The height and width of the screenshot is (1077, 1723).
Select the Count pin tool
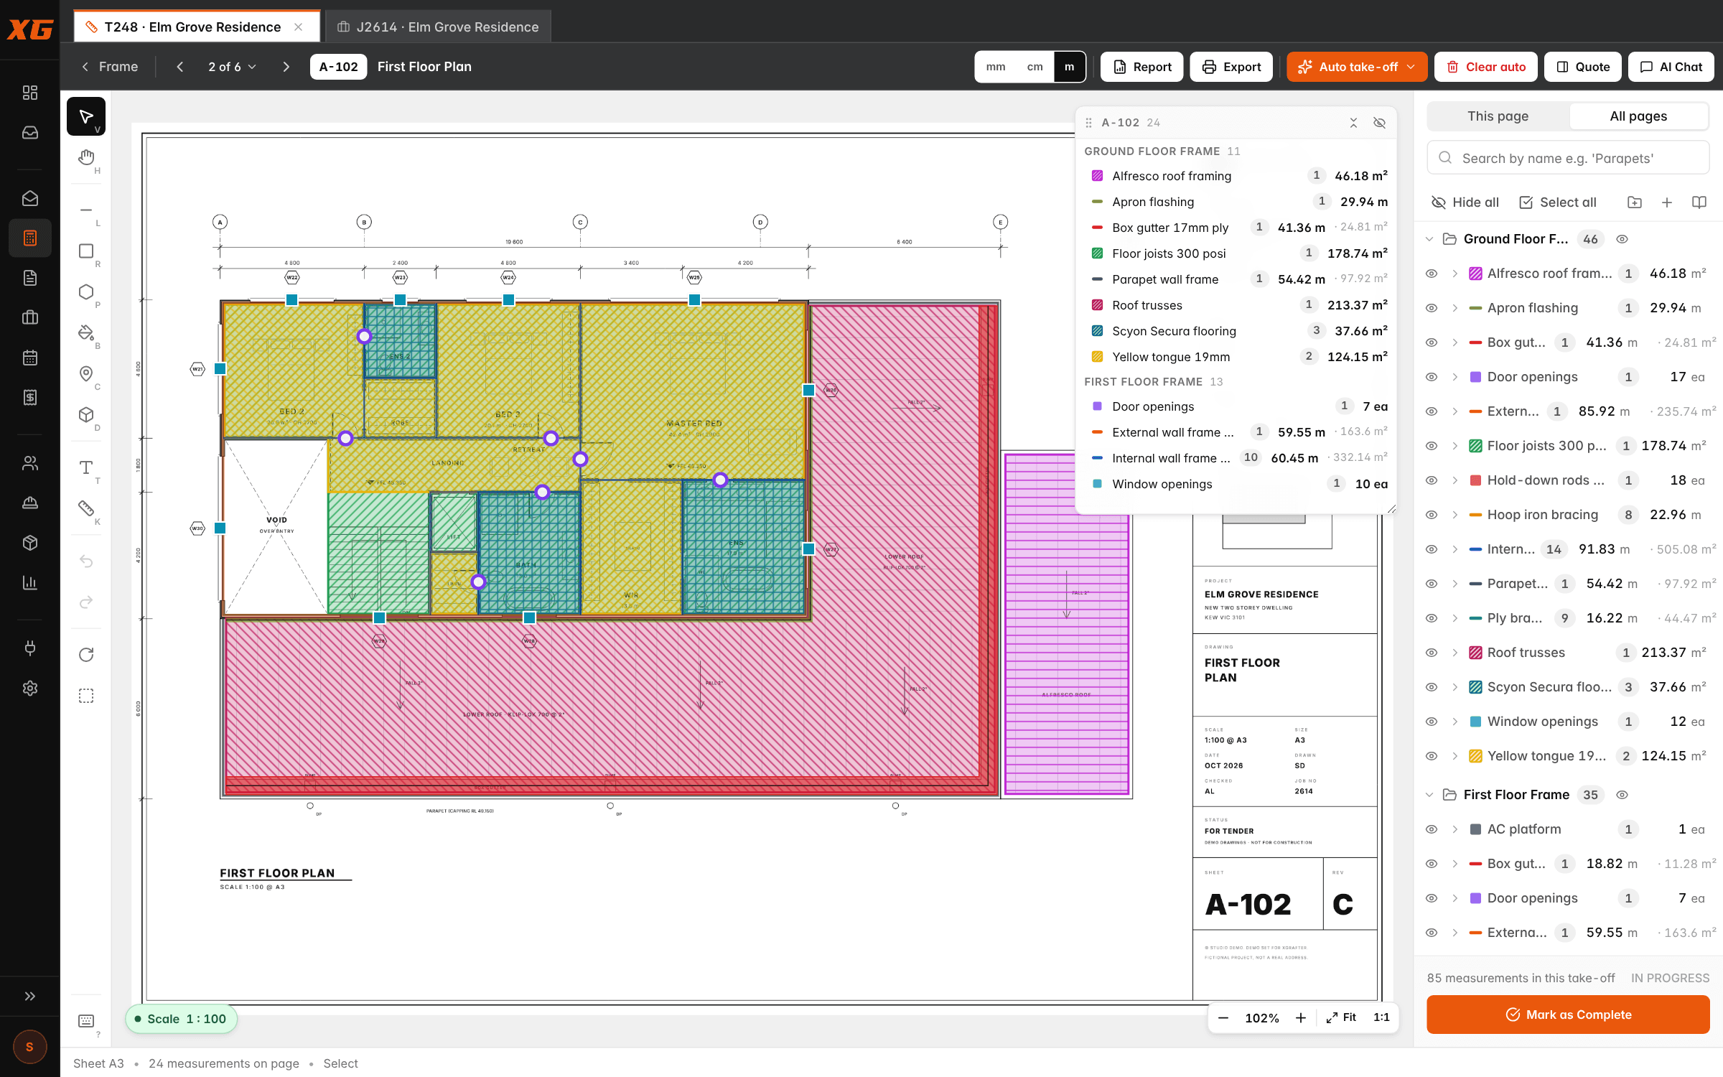click(x=86, y=373)
